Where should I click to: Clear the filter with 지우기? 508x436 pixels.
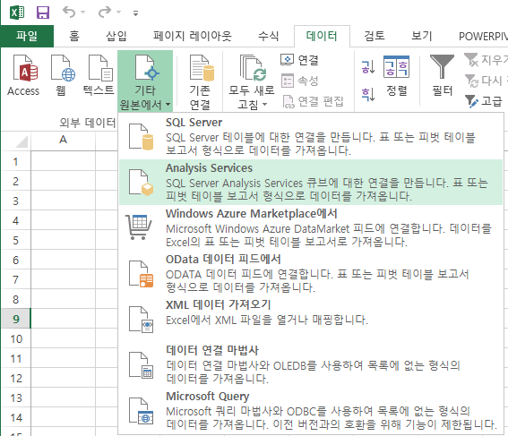486,60
